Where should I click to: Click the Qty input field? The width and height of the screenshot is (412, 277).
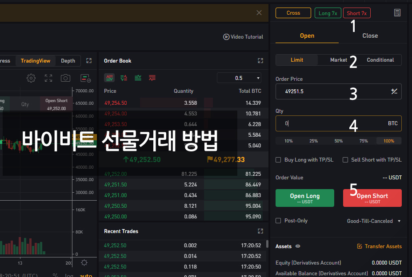[338, 123]
